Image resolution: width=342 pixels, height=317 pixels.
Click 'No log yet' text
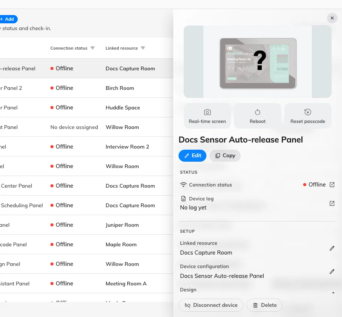193,208
